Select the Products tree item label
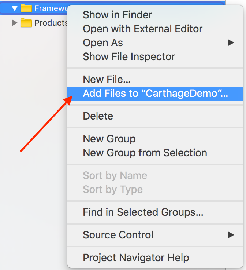 coord(51,23)
